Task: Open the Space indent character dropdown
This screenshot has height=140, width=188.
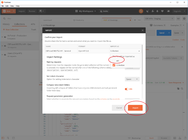Action: [x=132, y=79]
